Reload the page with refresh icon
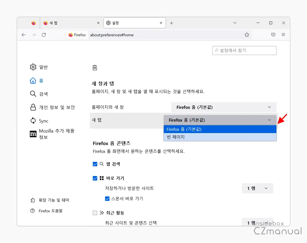This screenshot has width=307, height=243. (x=44, y=35)
